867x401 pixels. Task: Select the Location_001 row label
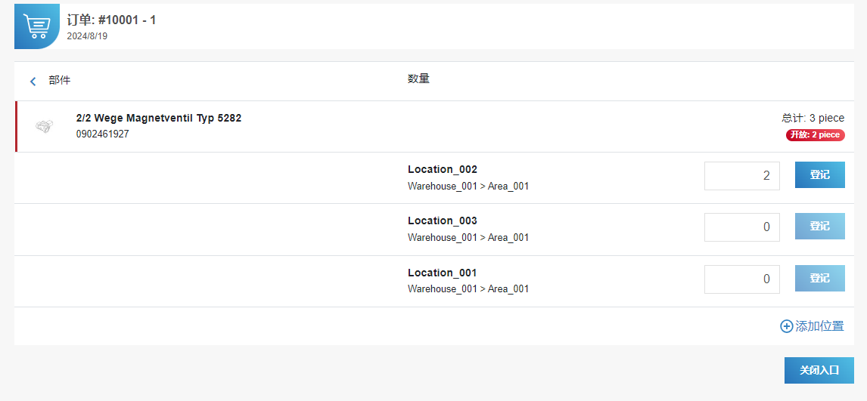[443, 273]
